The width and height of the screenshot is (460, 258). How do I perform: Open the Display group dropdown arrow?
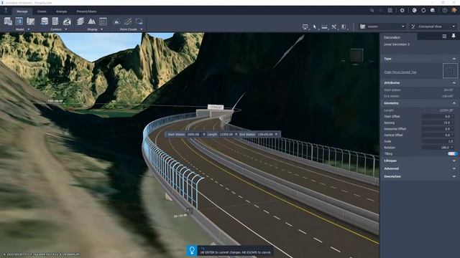[102, 29]
